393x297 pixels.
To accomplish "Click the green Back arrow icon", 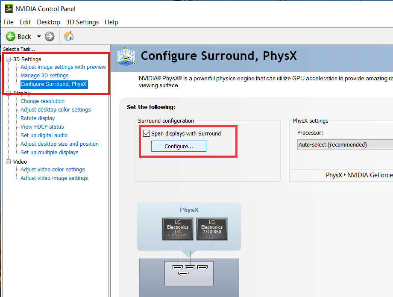I will click(11, 36).
